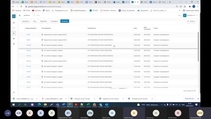This screenshot has width=211, height=119.
Task: Open the order pdf download item
Action: [x=54, y=99]
